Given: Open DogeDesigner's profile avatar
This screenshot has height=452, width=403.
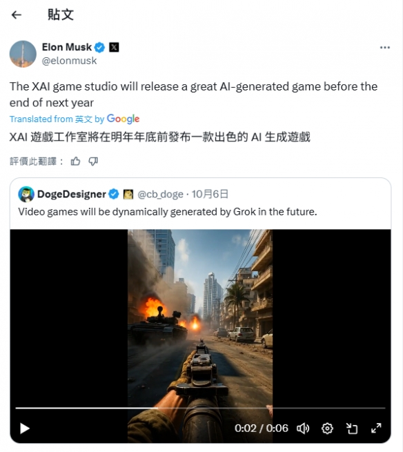Looking at the screenshot, I should click(26, 194).
